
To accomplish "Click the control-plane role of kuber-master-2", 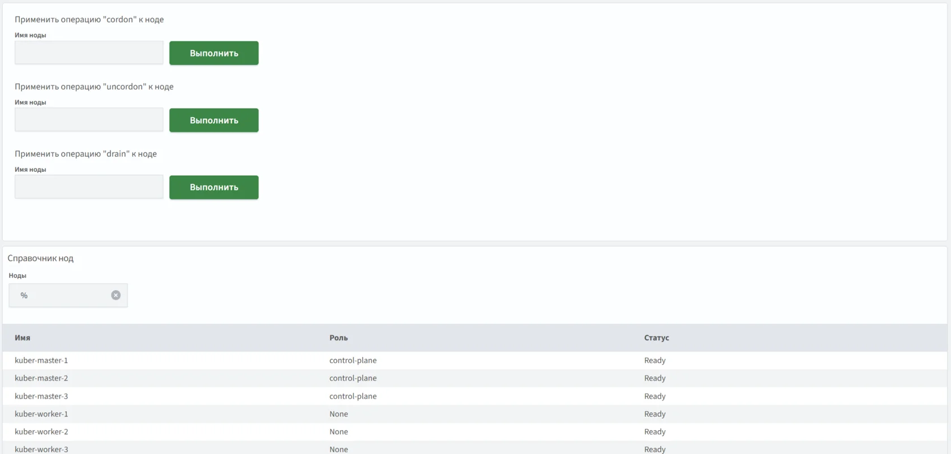I will click(x=353, y=378).
